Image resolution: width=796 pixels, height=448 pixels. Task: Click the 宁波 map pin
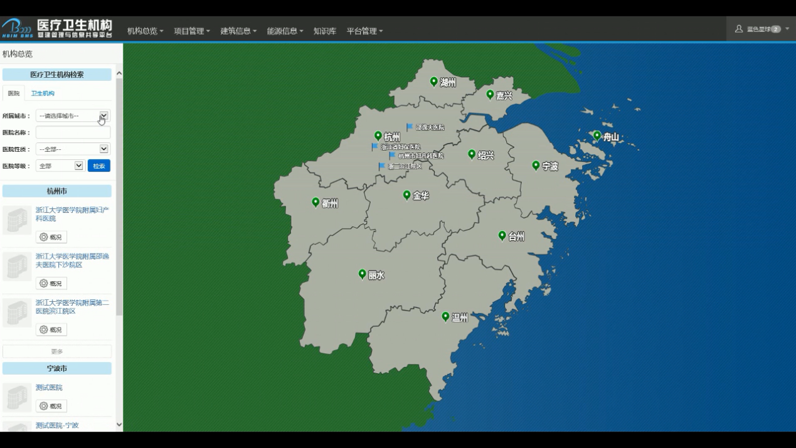(x=536, y=165)
